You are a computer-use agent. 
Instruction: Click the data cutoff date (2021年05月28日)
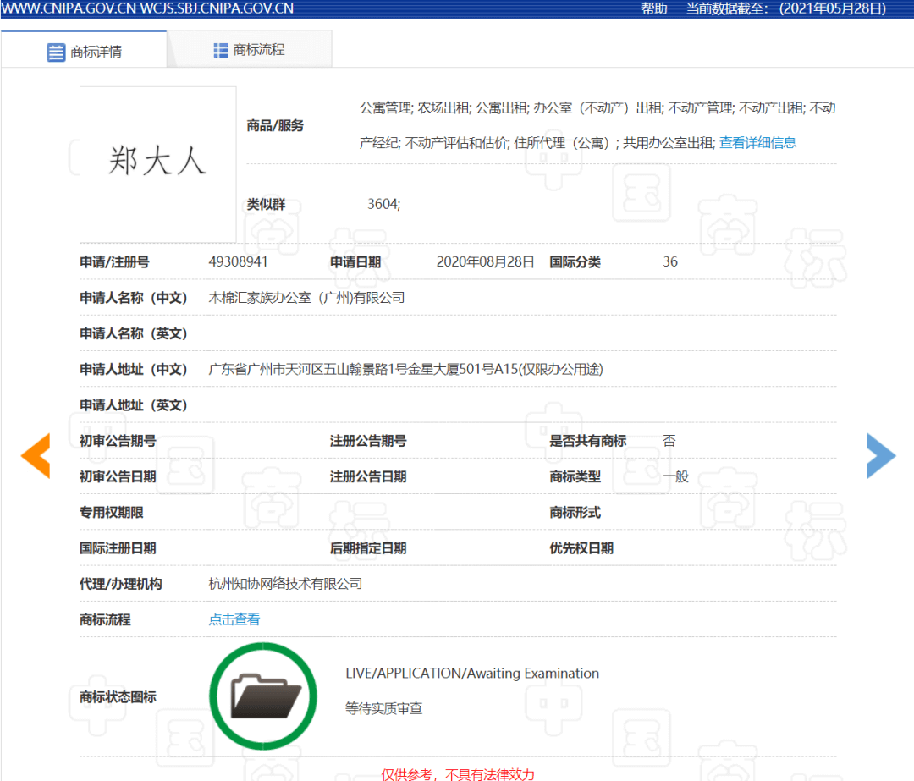coord(833,8)
